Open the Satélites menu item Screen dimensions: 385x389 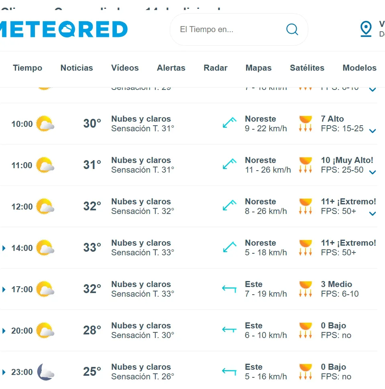[x=307, y=68]
